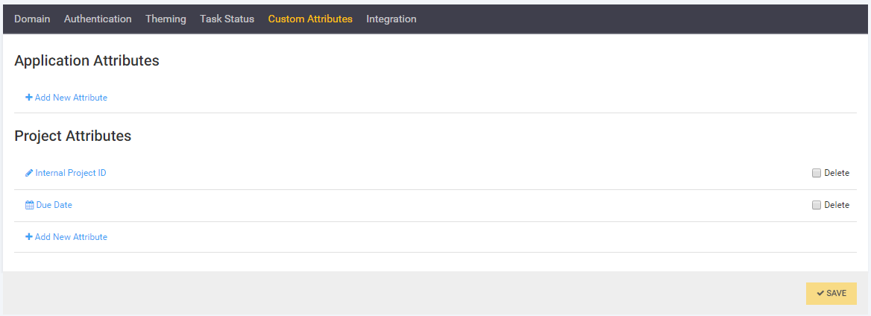Click the pencil icon beside Internal Project ID

coord(29,173)
